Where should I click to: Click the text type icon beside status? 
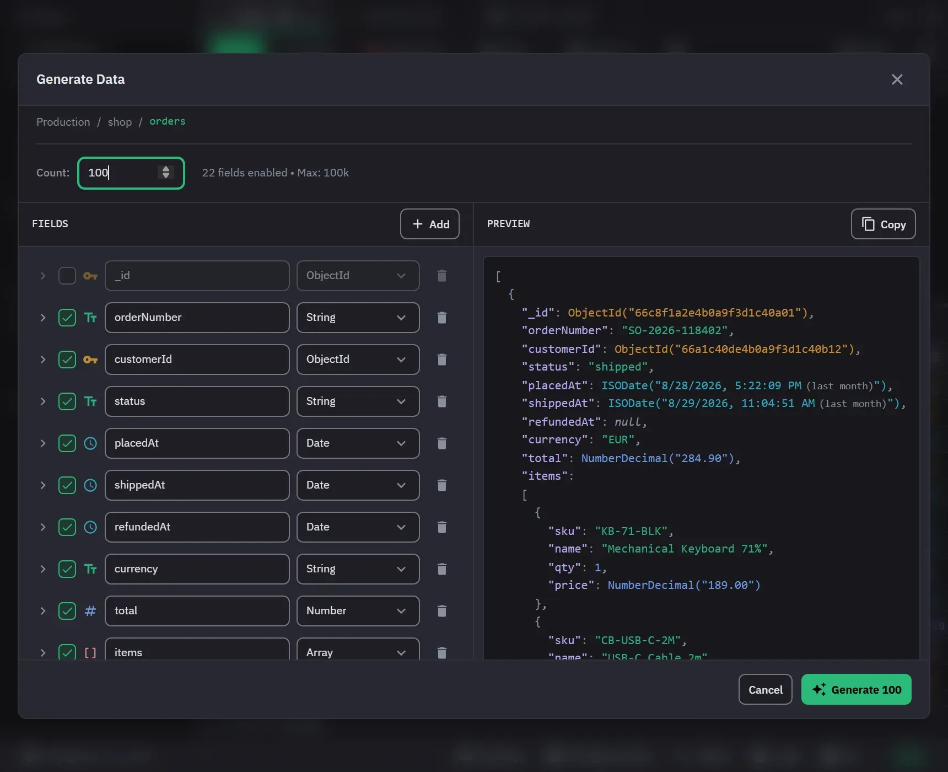point(90,401)
